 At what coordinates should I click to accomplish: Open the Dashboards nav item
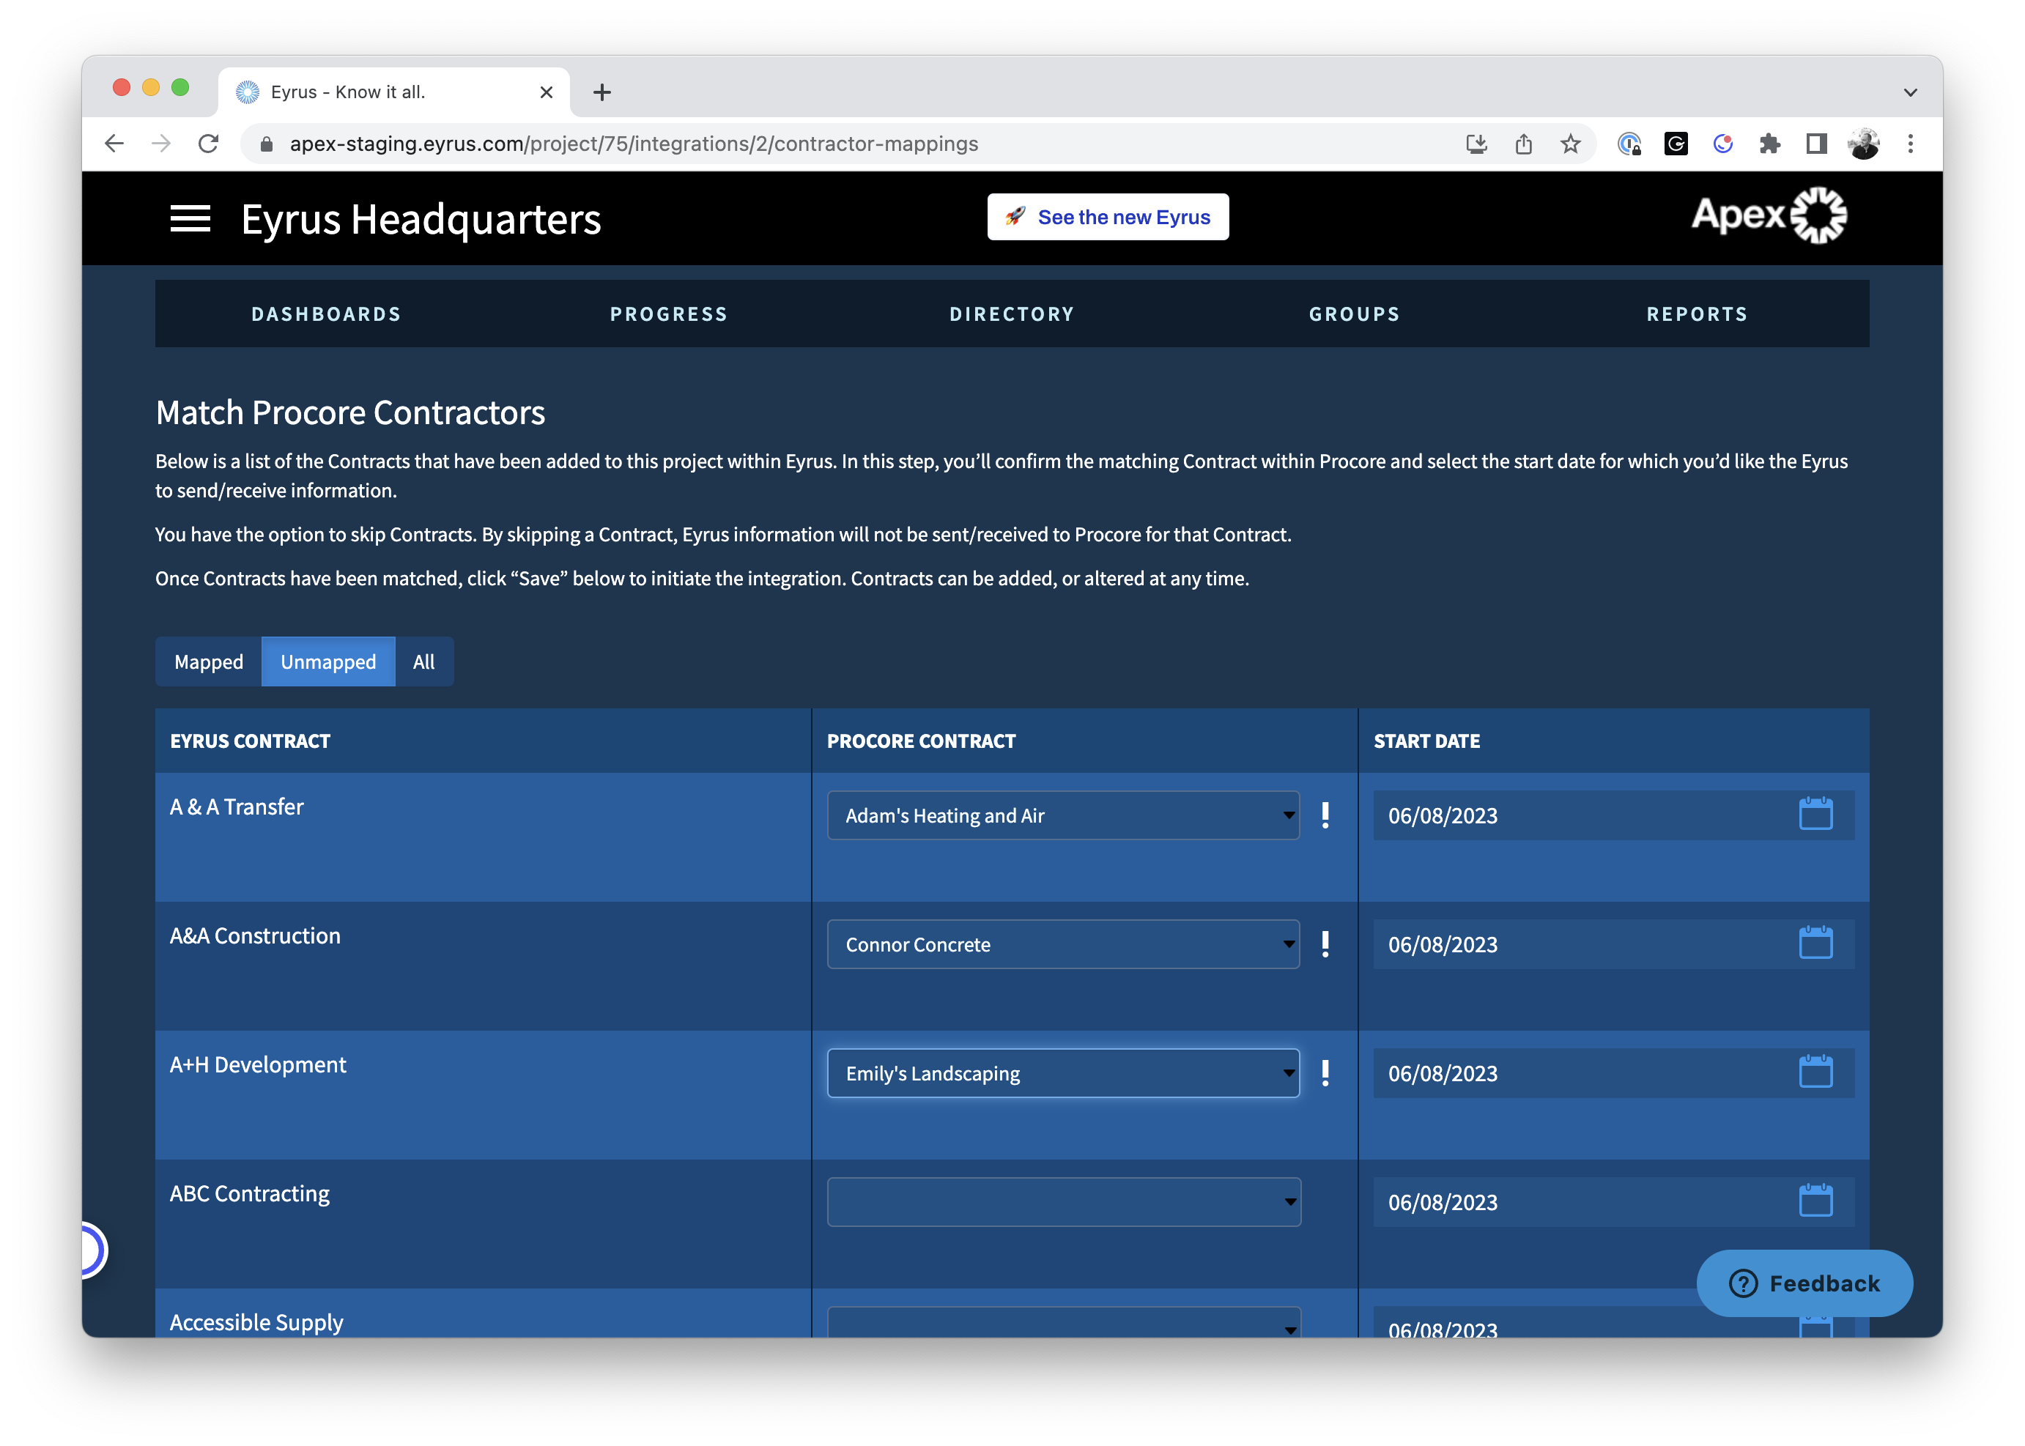pos(327,314)
